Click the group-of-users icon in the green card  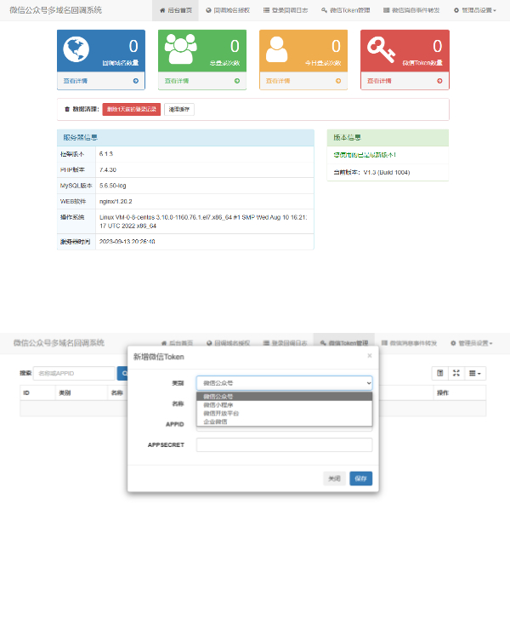[x=178, y=50]
